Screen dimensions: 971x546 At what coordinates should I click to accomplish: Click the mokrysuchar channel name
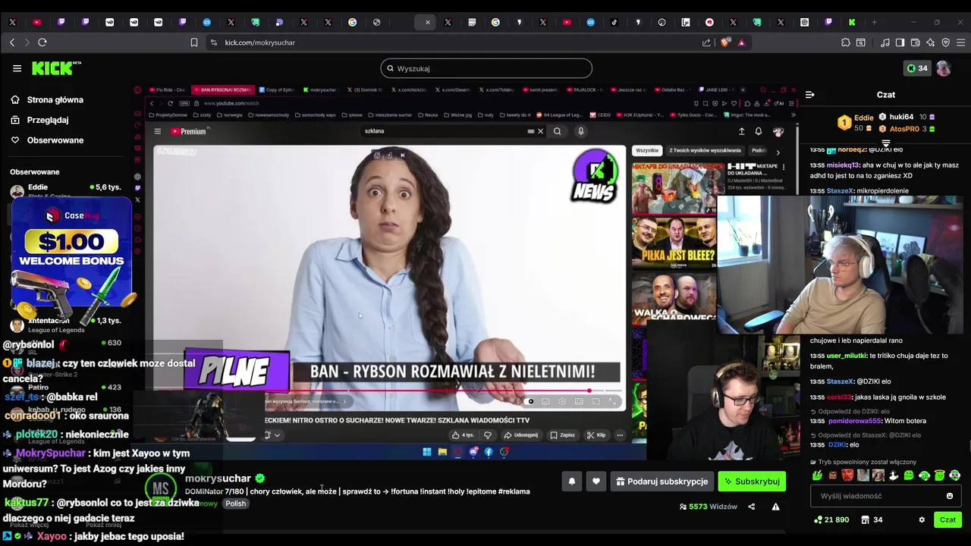click(x=218, y=479)
